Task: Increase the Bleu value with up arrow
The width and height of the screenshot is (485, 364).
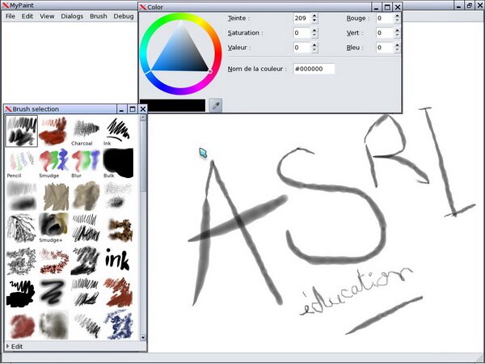Action: click(x=397, y=44)
